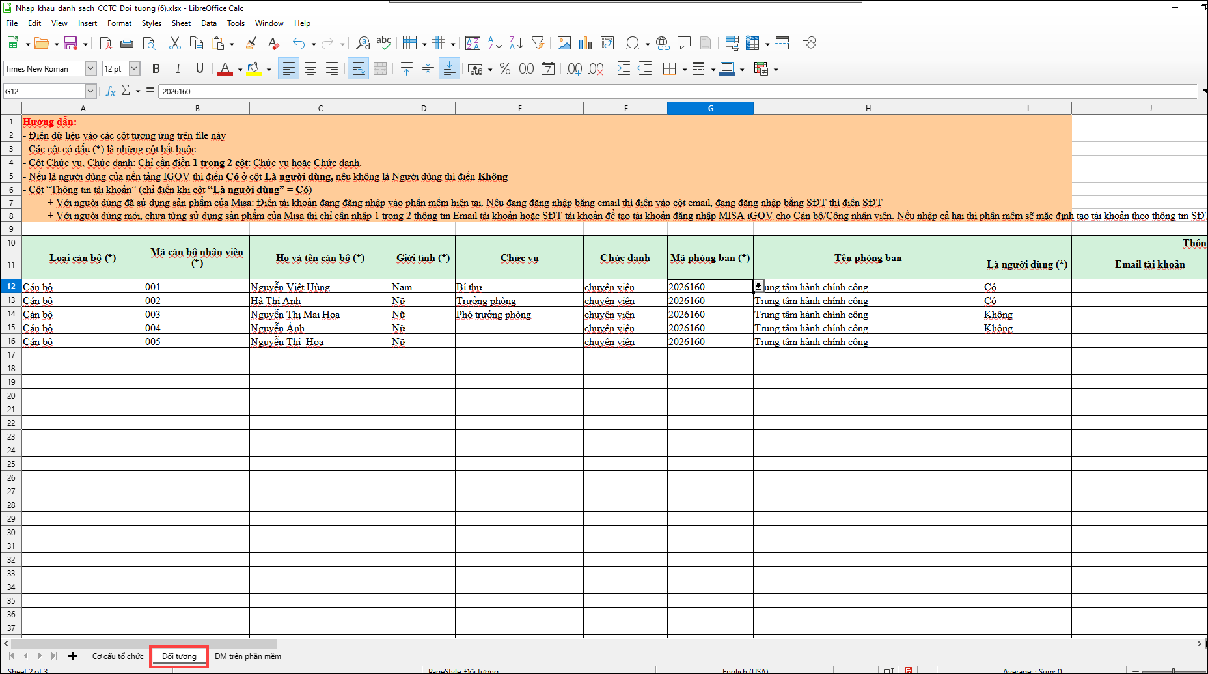Viewport: 1208px width, 674px height.
Task: Click the Insert Hyperlink icon
Action: coord(663,44)
